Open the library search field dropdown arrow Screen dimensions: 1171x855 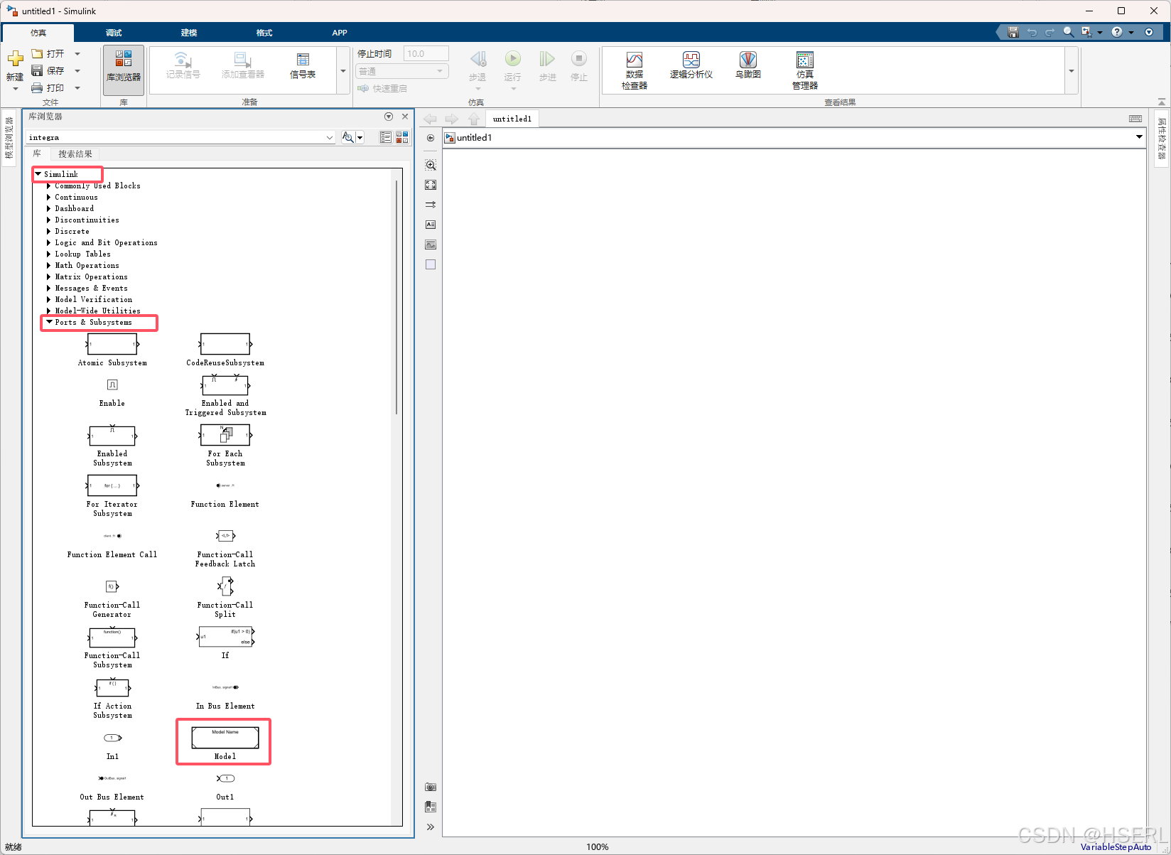tap(330, 138)
